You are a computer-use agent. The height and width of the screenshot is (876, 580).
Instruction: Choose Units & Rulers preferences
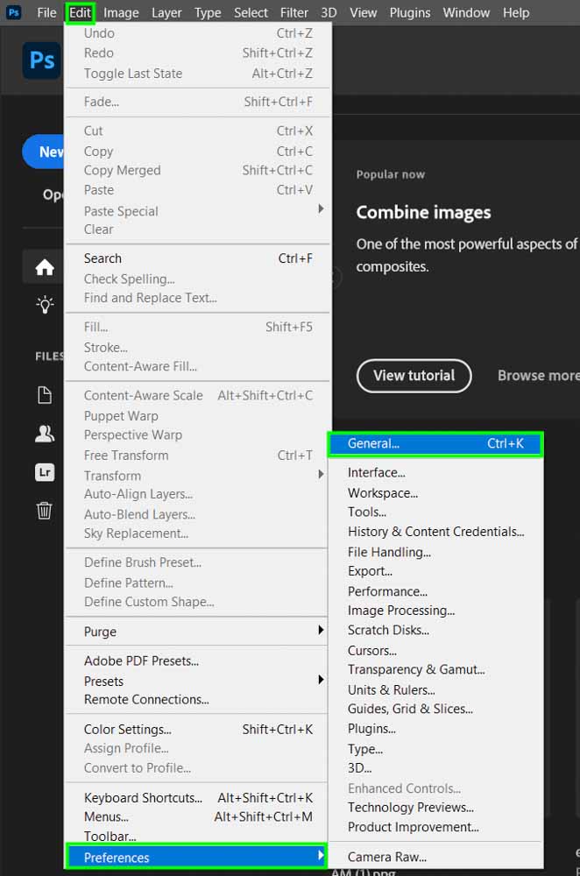pyautogui.click(x=435, y=690)
